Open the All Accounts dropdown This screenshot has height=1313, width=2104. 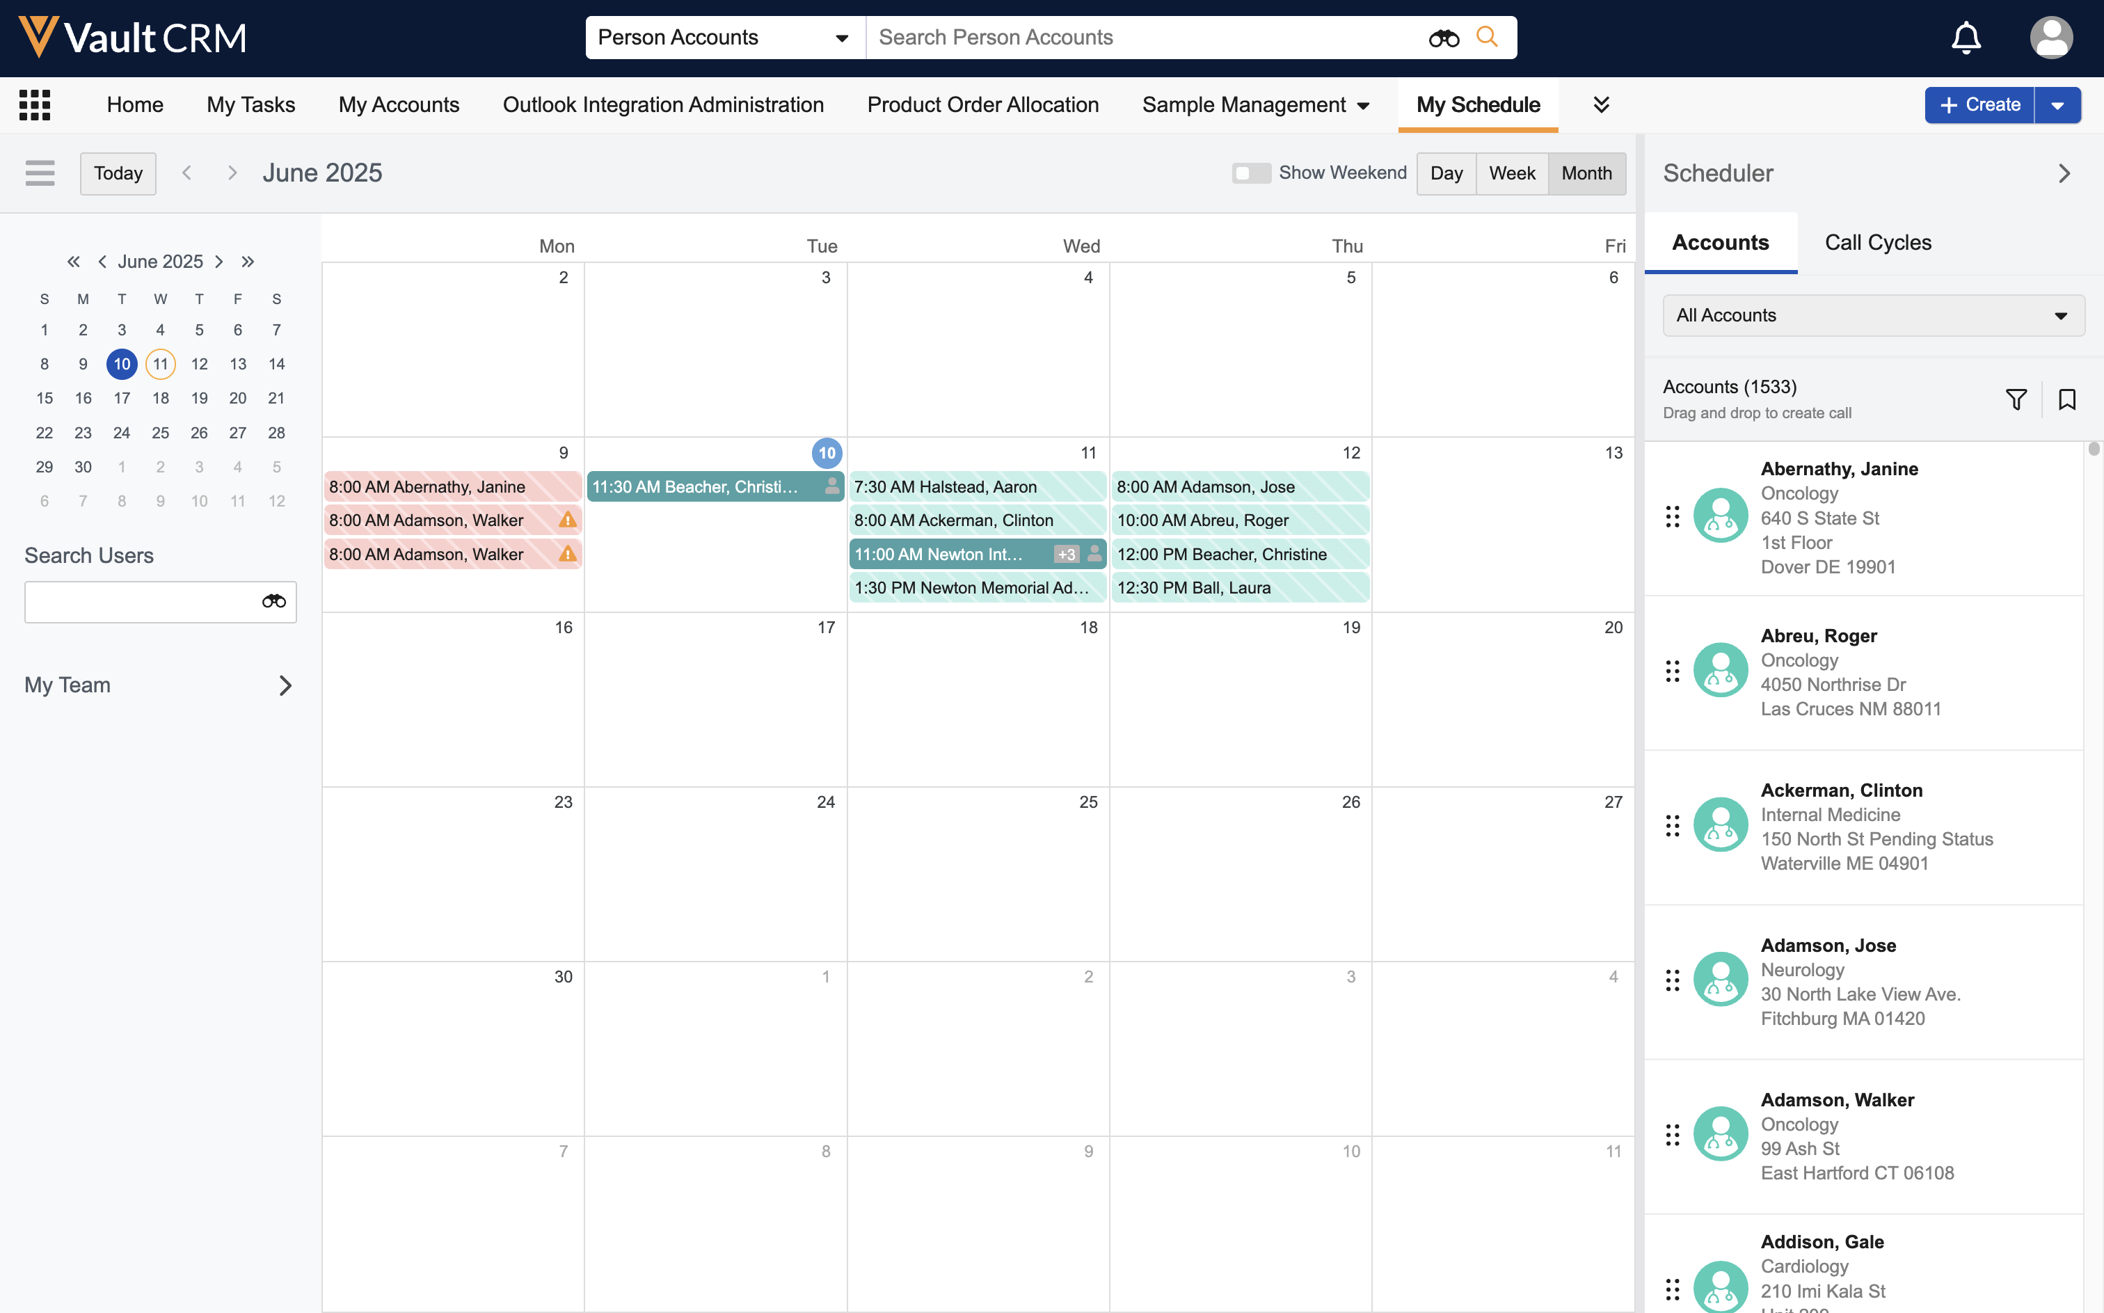tap(1873, 315)
